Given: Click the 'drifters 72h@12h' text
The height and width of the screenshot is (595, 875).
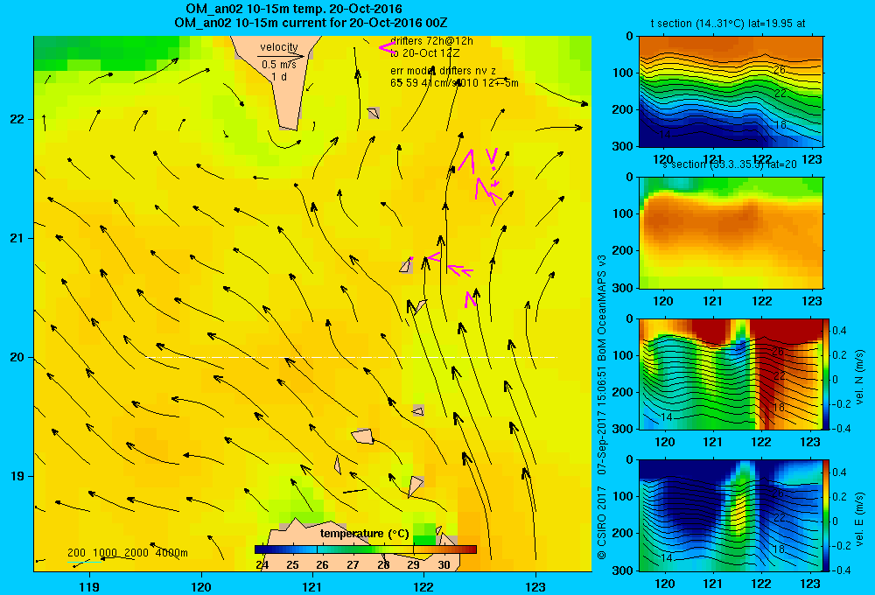Looking at the screenshot, I should point(431,41).
